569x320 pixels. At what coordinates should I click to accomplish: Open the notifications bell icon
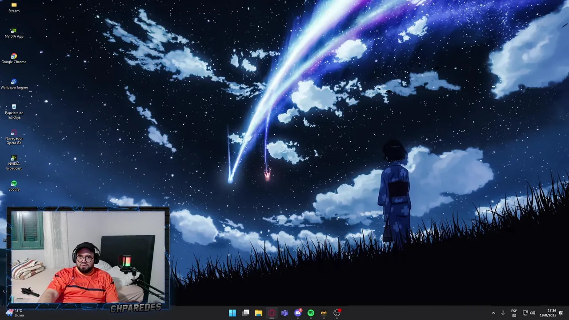[x=561, y=313]
